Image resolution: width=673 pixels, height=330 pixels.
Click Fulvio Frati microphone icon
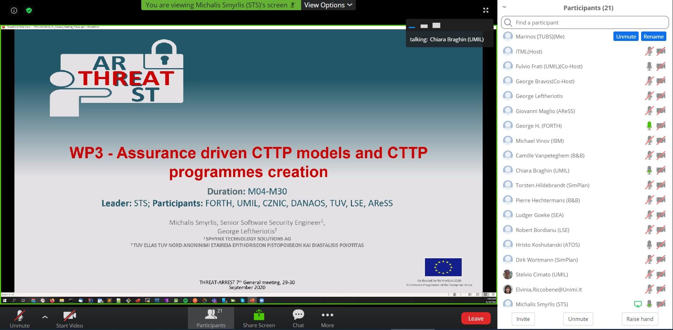click(649, 66)
